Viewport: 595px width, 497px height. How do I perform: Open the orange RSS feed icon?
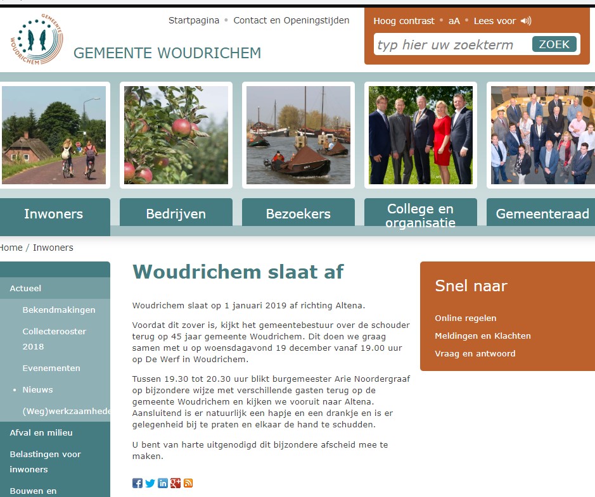tap(188, 483)
